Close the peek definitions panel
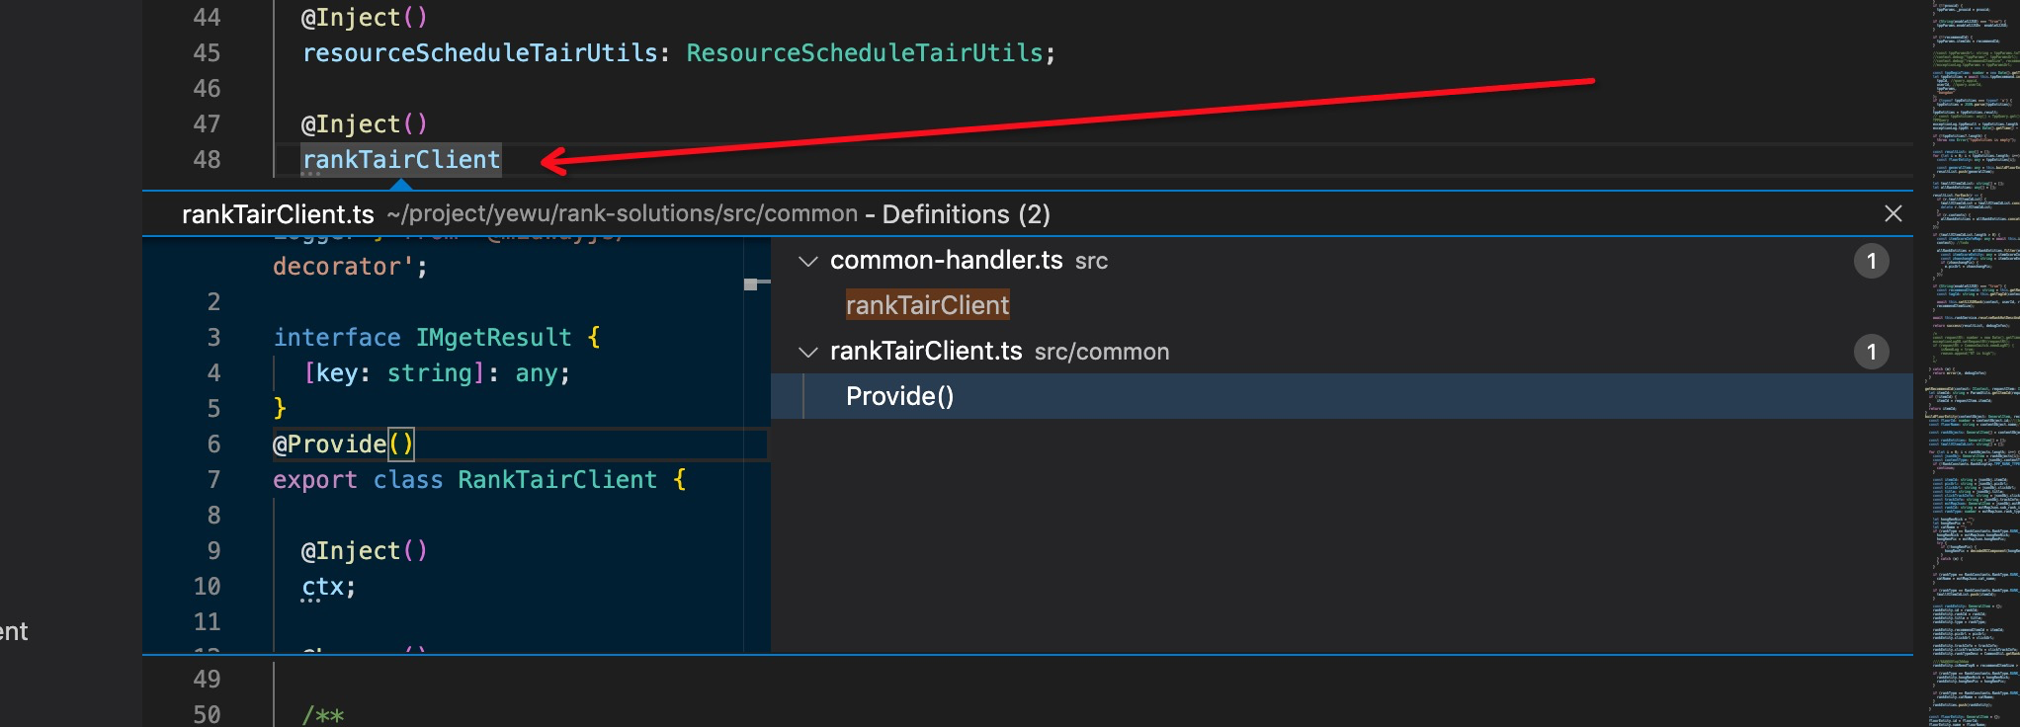The width and height of the screenshot is (2020, 727). (x=1893, y=213)
